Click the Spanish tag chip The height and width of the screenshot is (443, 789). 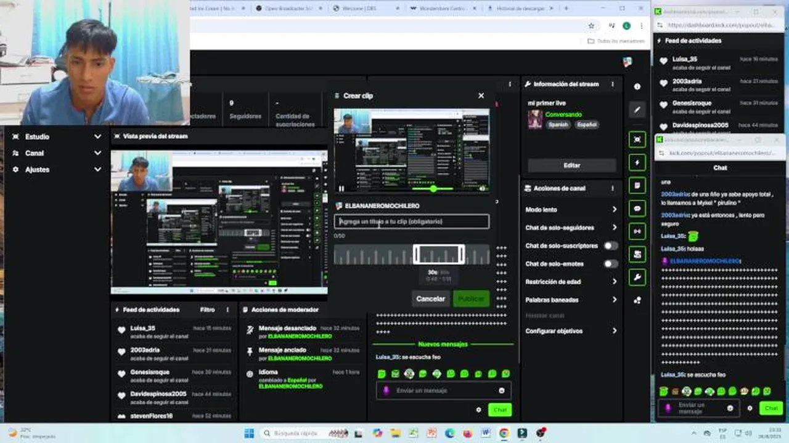(x=558, y=125)
